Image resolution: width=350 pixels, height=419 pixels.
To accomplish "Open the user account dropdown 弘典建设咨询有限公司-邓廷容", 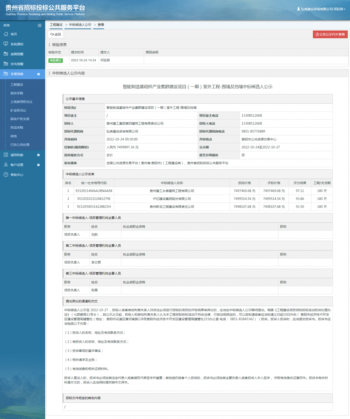I will coord(321,9).
